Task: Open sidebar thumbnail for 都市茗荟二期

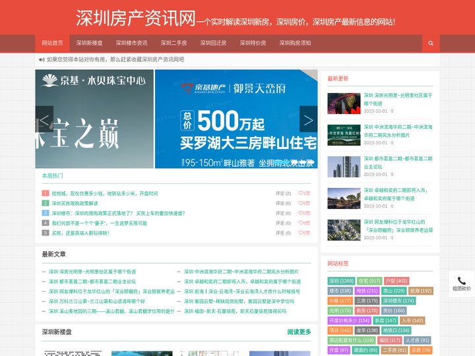Action: (x=344, y=167)
